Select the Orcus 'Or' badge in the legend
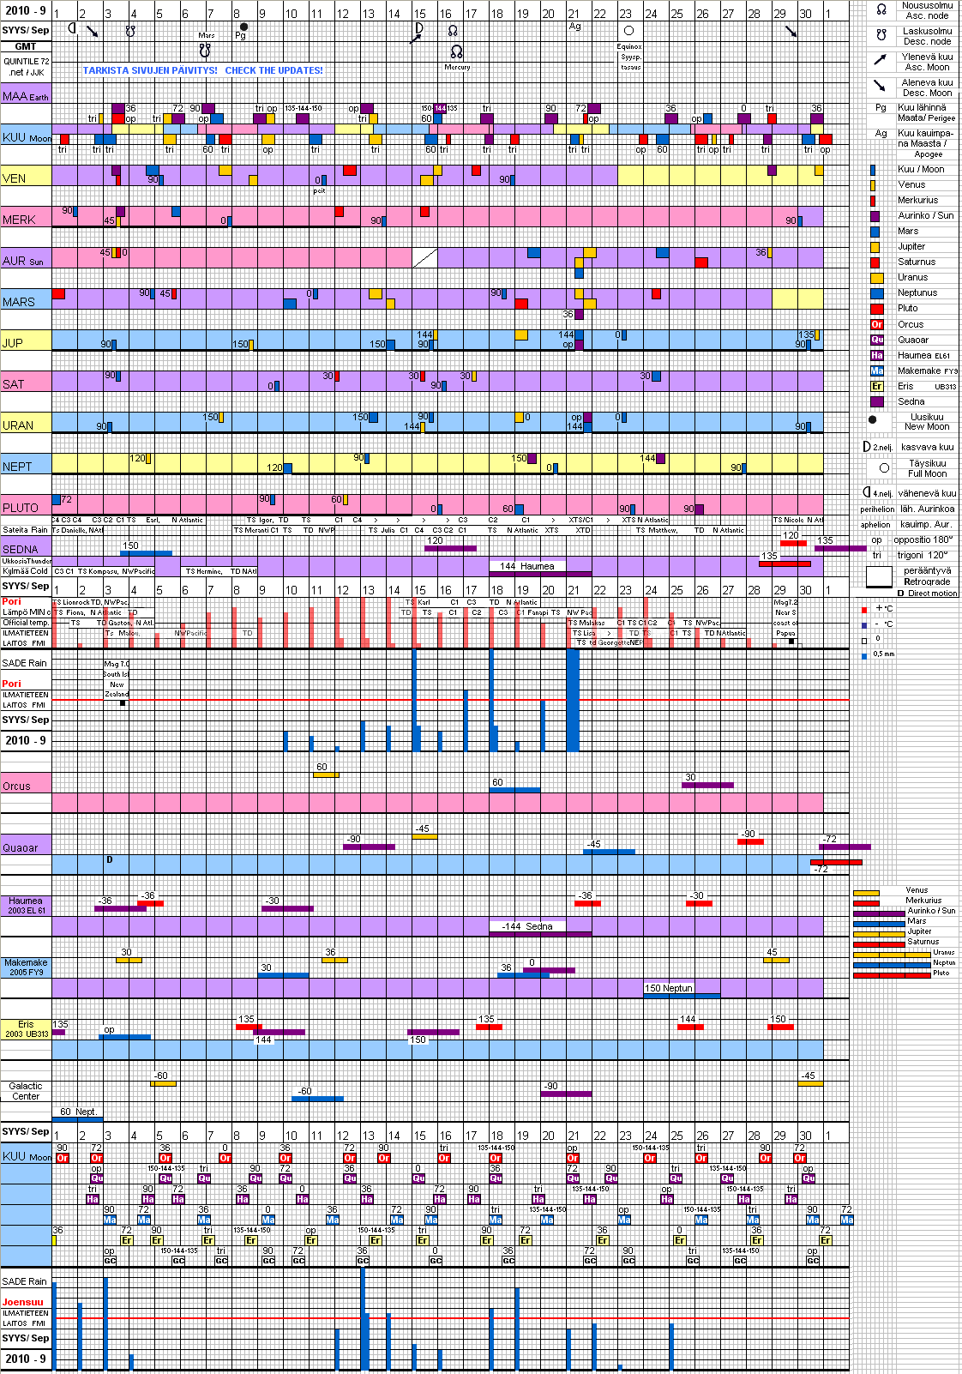 pyautogui.click(x=876, y=324)
